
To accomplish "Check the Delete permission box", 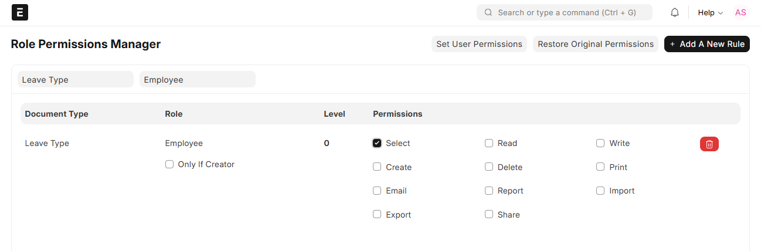I will coord(489,167).
